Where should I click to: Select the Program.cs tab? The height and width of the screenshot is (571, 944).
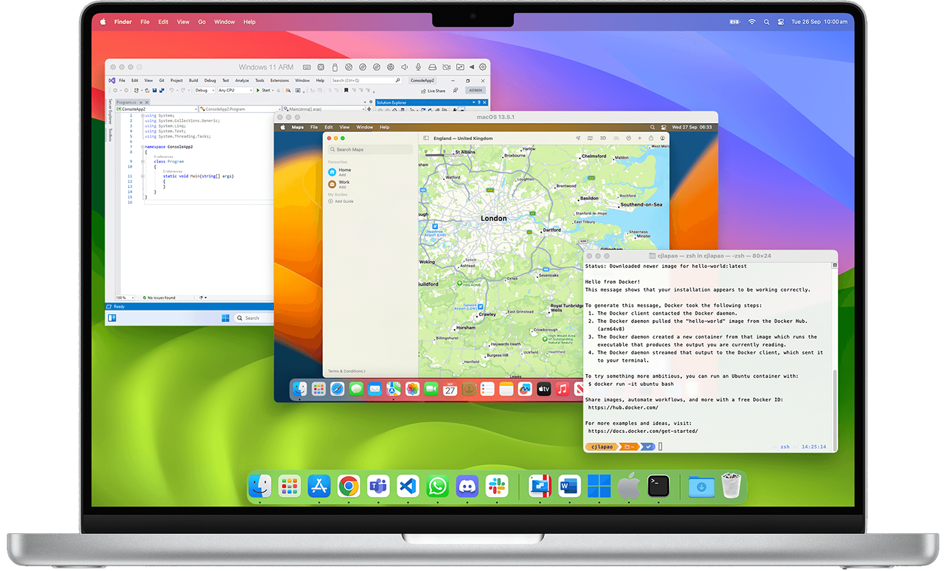(127, 102)
